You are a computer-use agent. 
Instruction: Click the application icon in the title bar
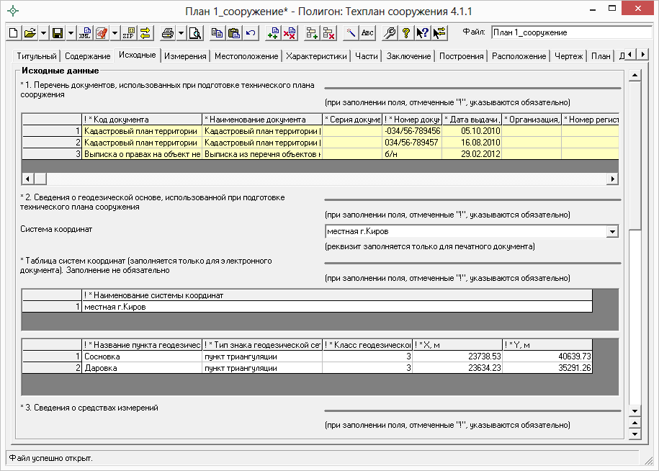(13, 11)
